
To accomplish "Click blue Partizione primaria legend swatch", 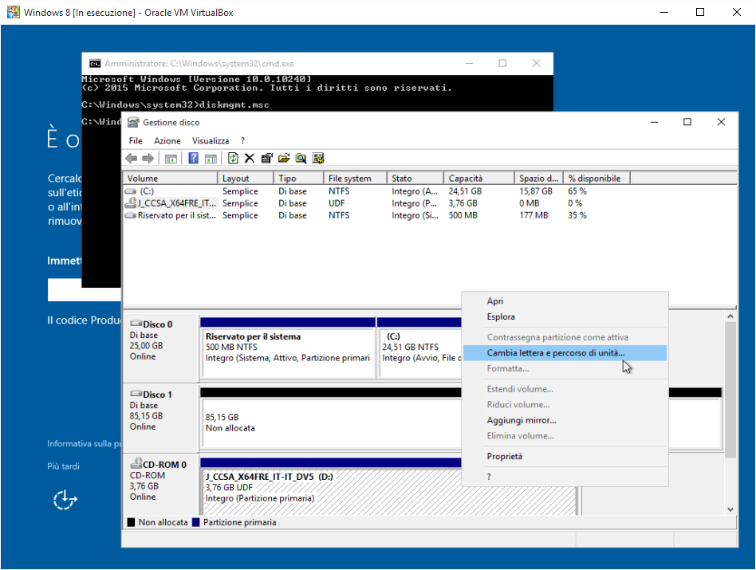I will click(x=195, y=522).
